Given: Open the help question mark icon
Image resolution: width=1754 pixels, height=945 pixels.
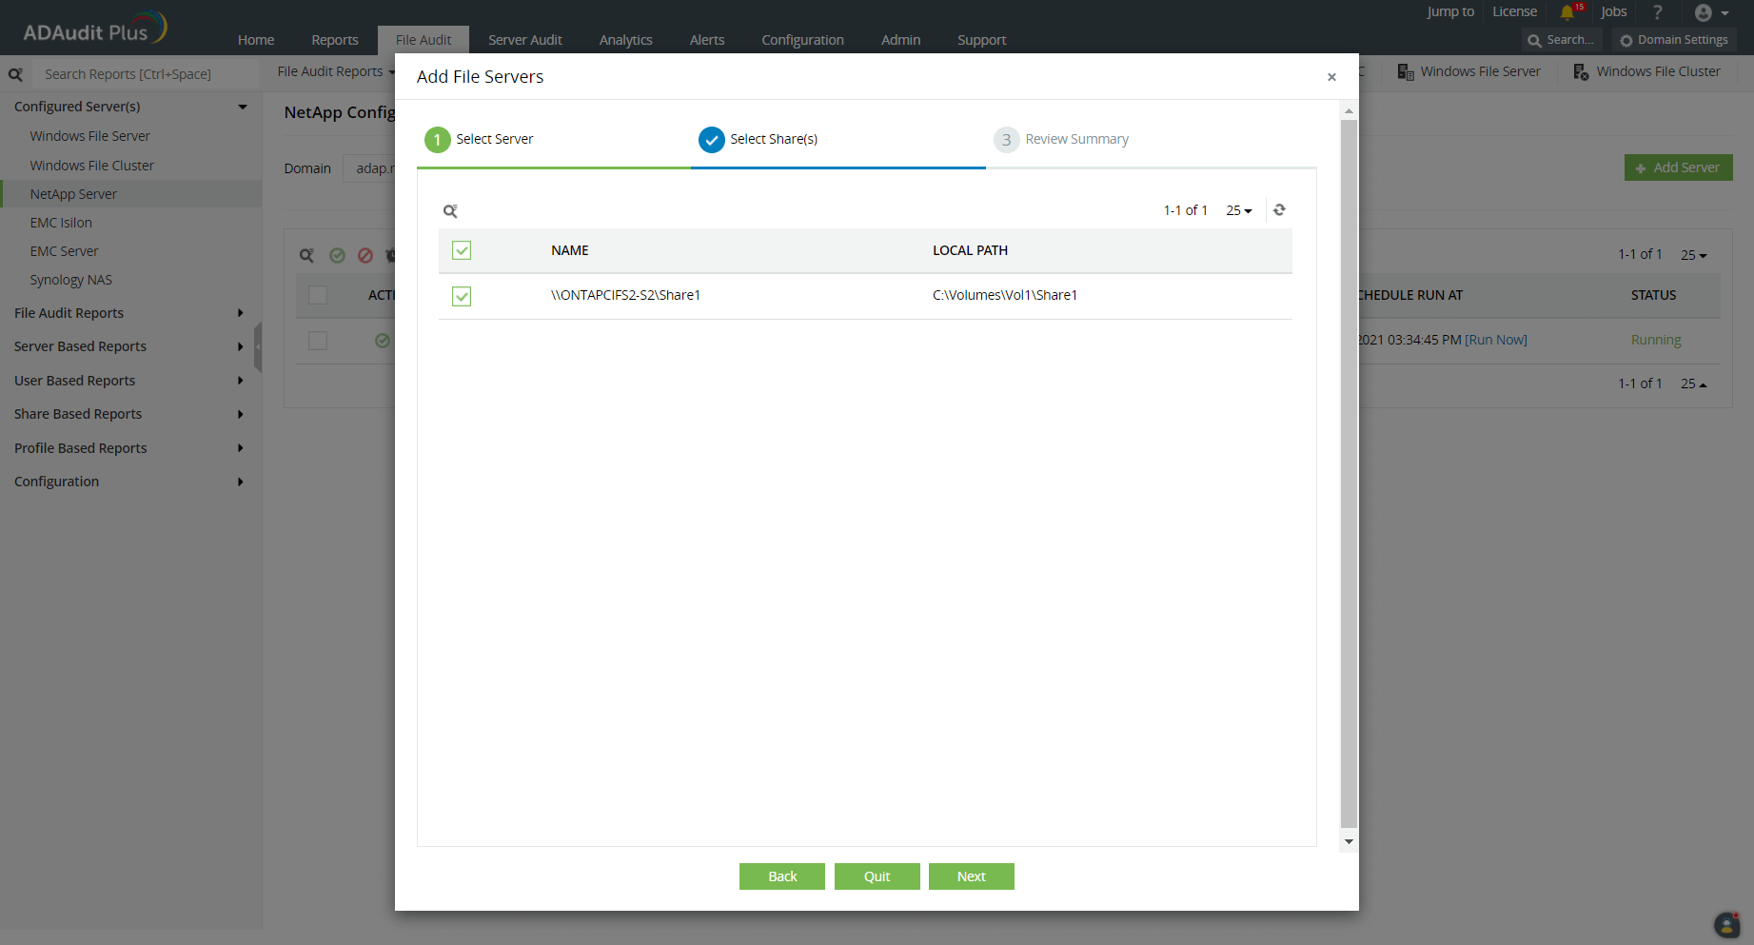Looking at the screenshot, I should coord(1658,12).
